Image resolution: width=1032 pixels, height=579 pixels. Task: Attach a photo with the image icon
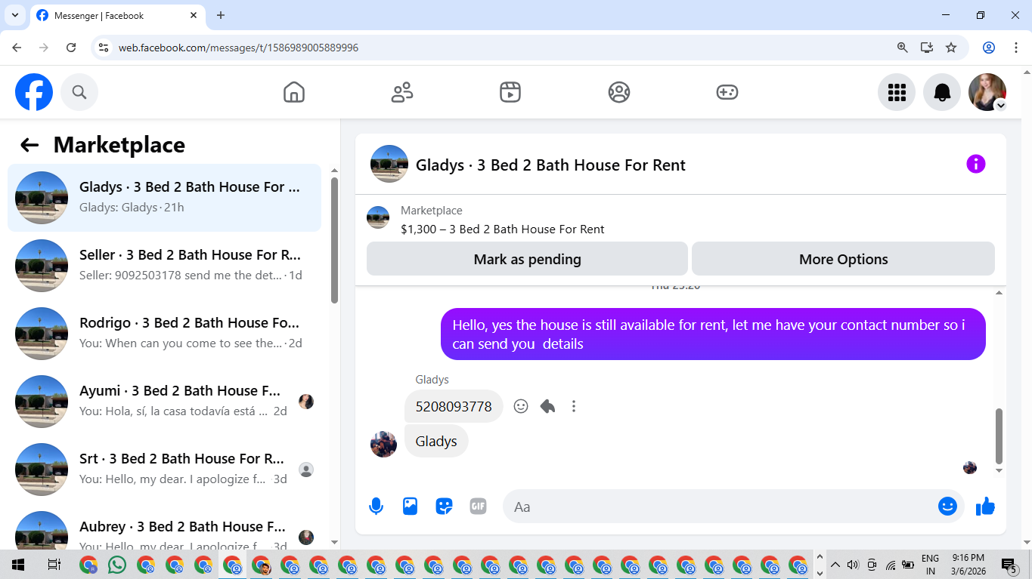410,507
